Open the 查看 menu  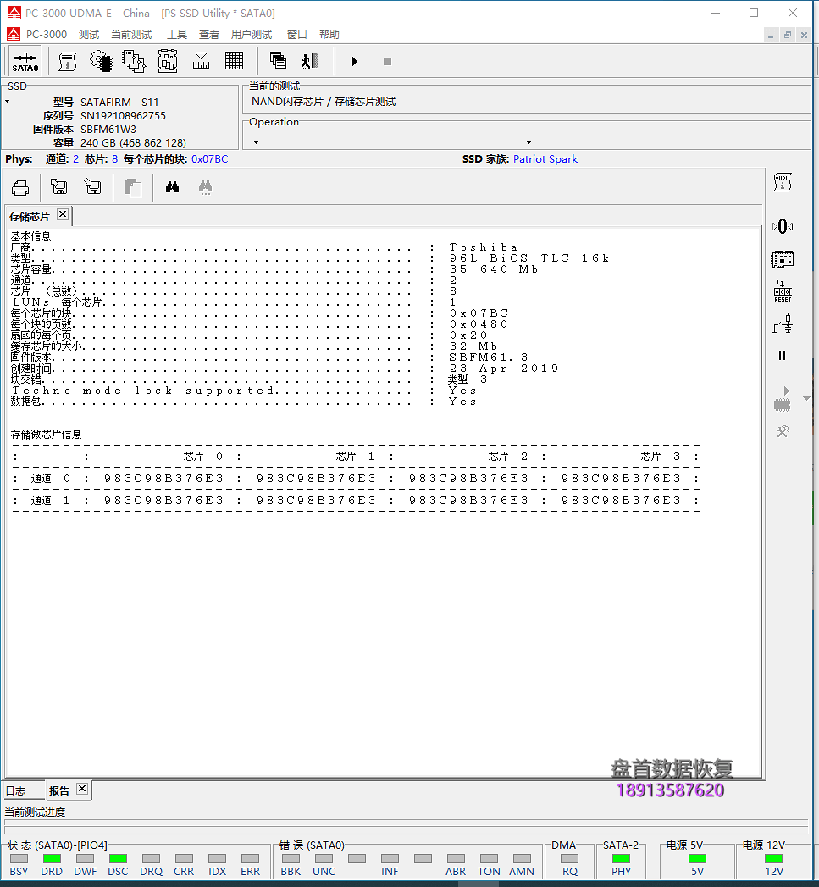[208, 35]
